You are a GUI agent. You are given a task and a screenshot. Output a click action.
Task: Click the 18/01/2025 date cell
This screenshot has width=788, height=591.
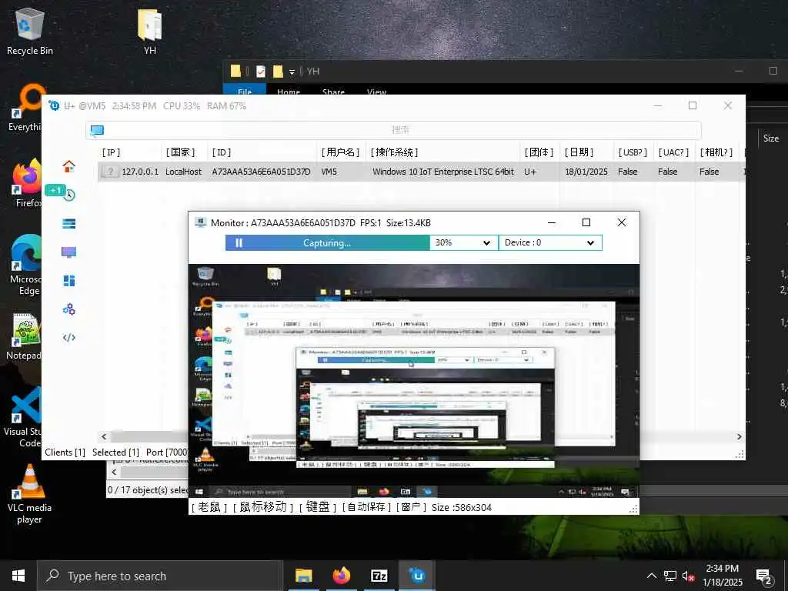586,172
